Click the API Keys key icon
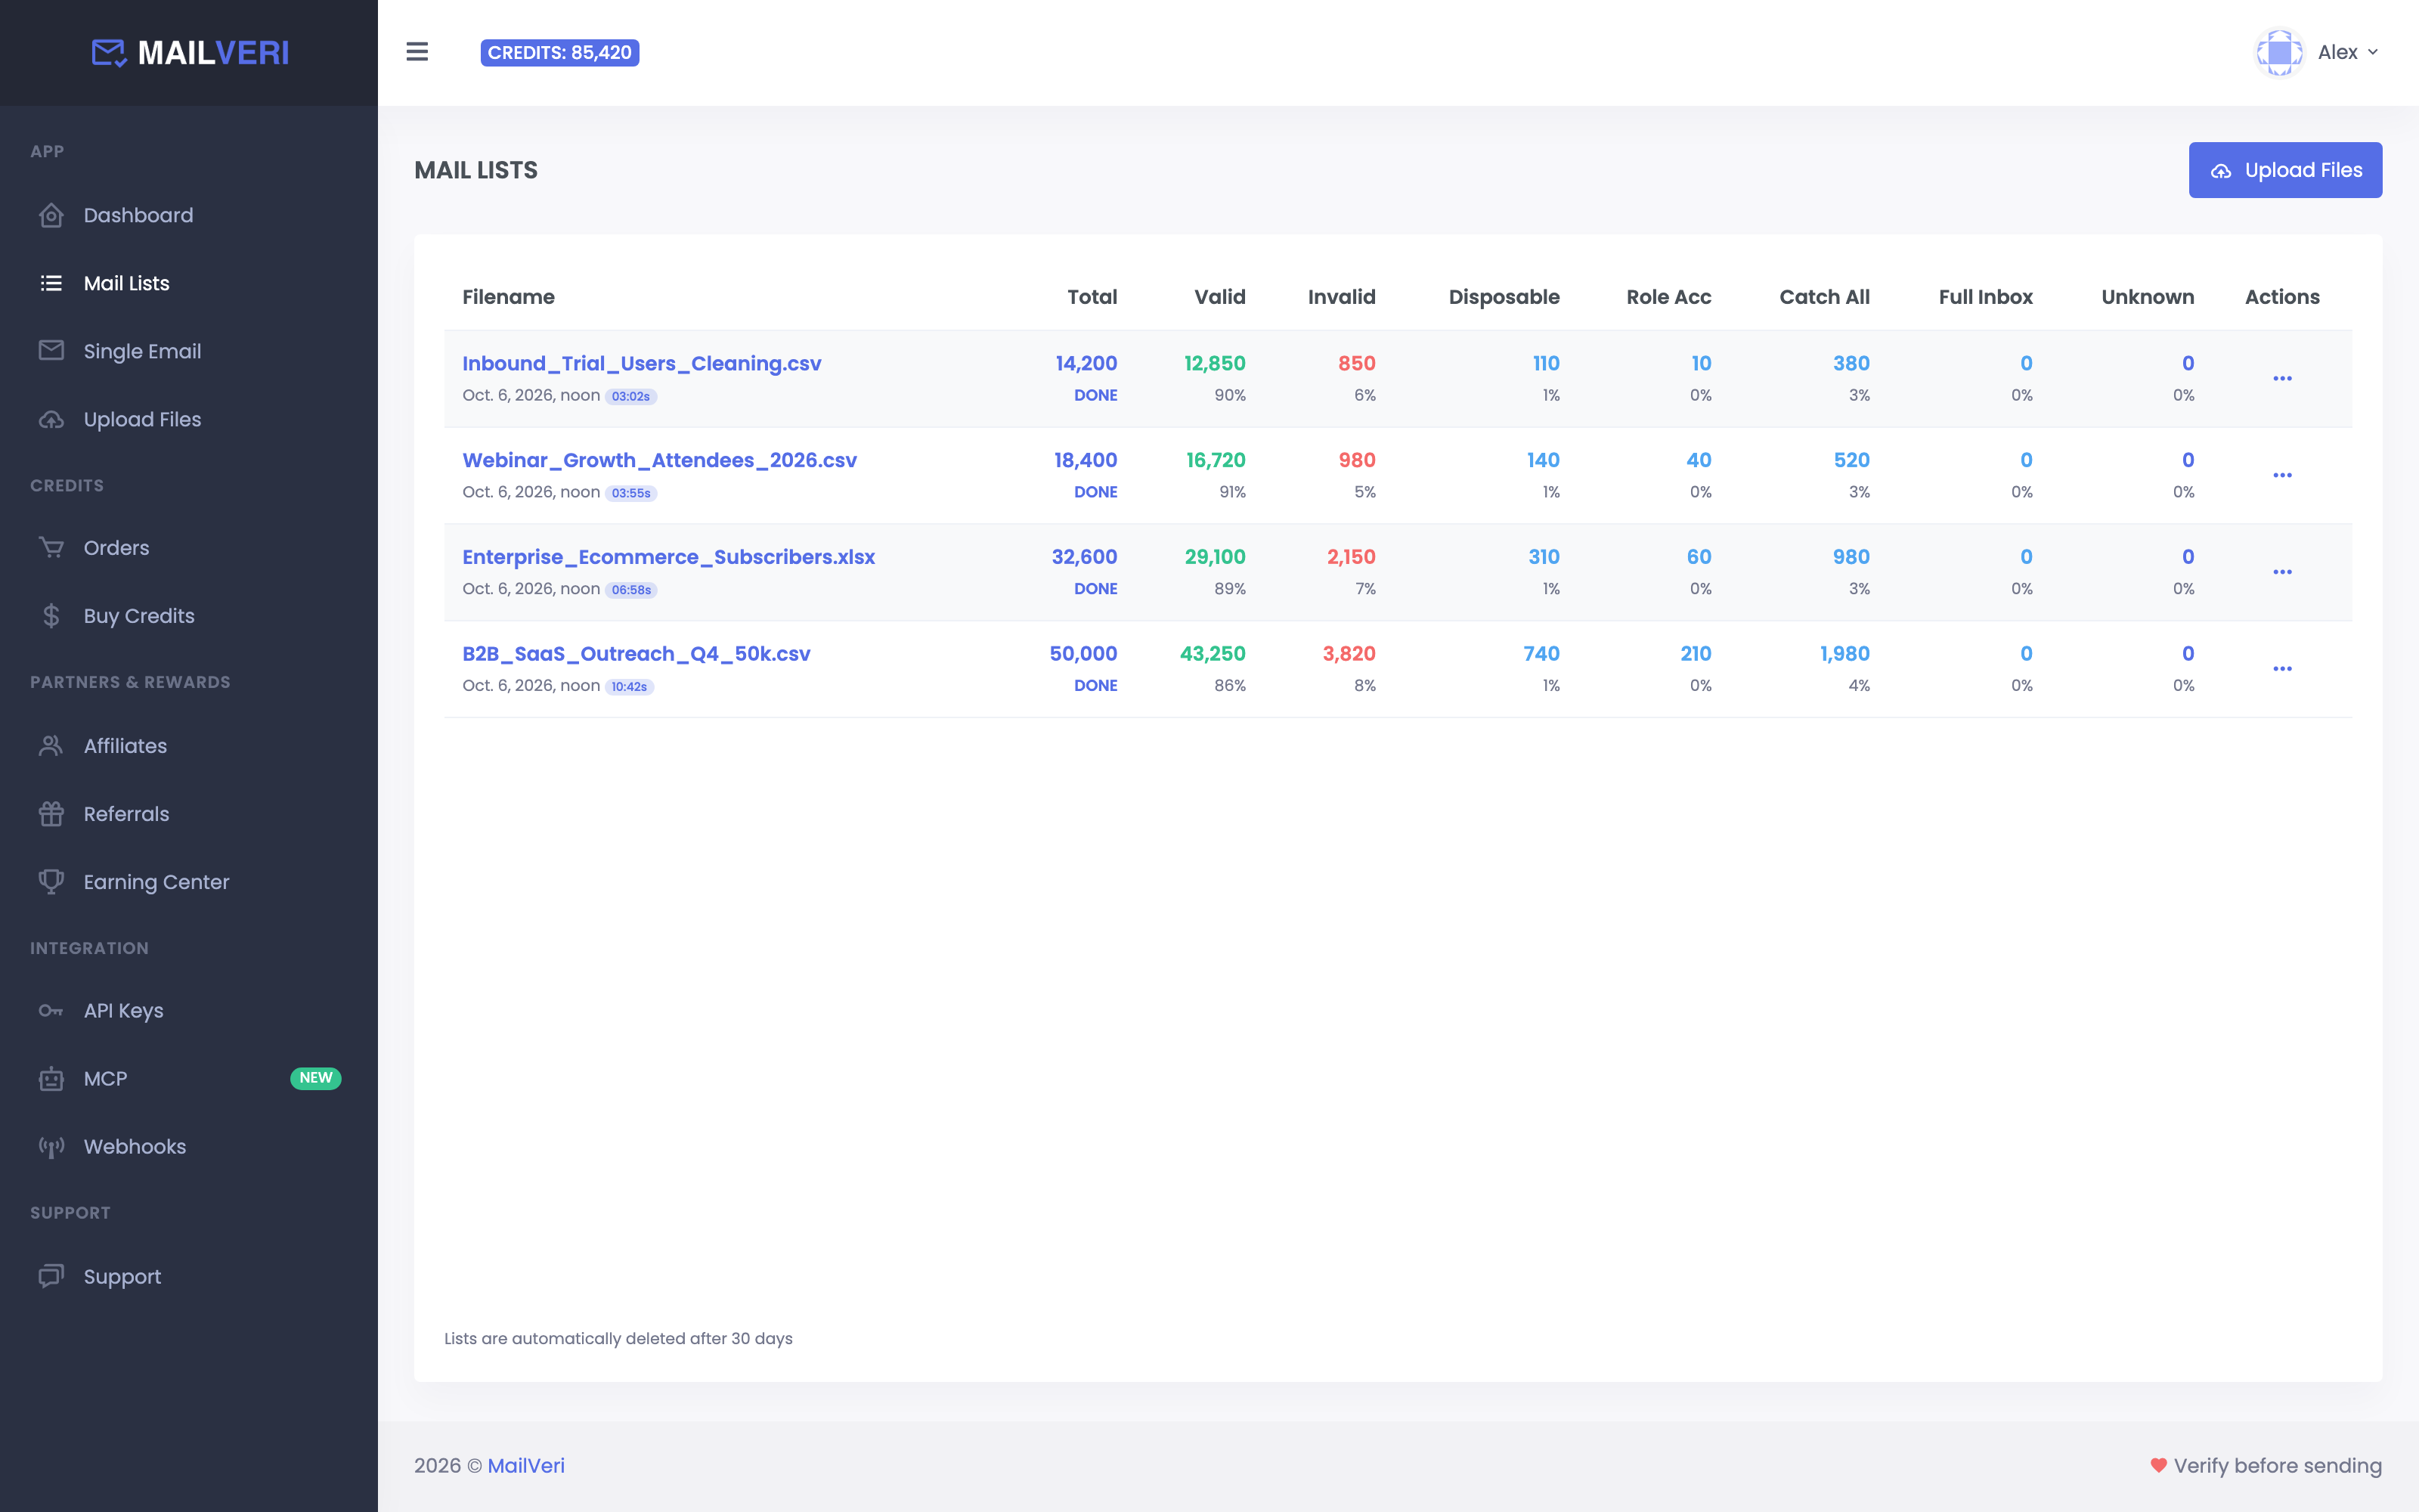 pos(51,1011)
